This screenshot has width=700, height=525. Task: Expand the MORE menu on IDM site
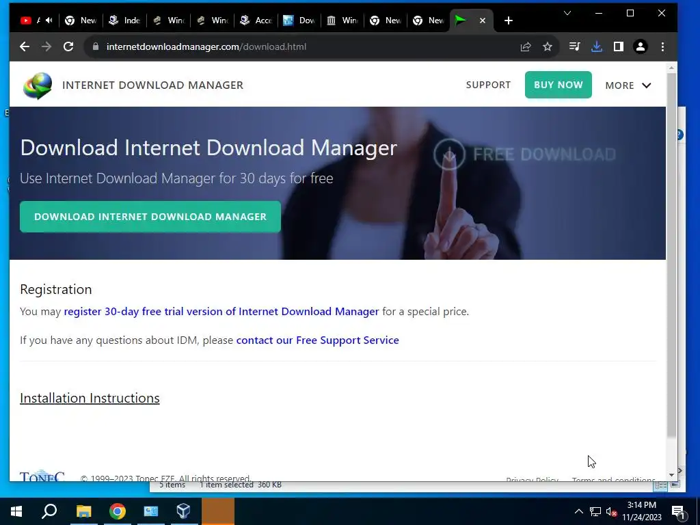click(x=628, y=85)
